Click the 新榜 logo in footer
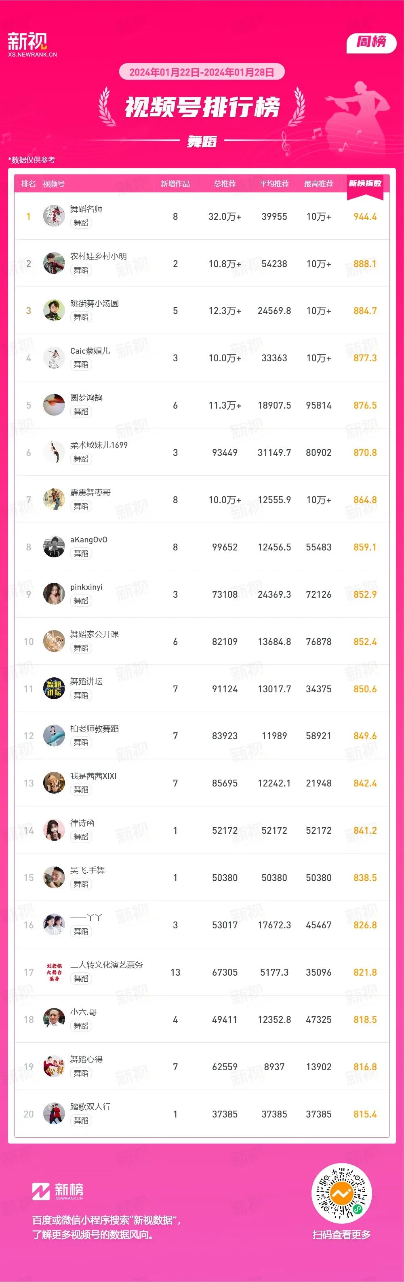Screen dimensions: 404x1282 (x=58, y=1191)
